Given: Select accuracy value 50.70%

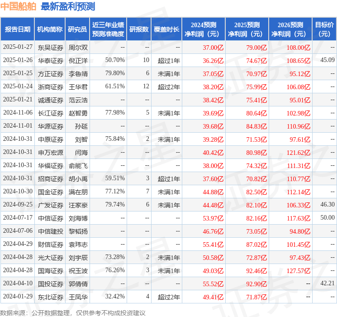Looking at the screenshot, I should [x=115, y=60].
